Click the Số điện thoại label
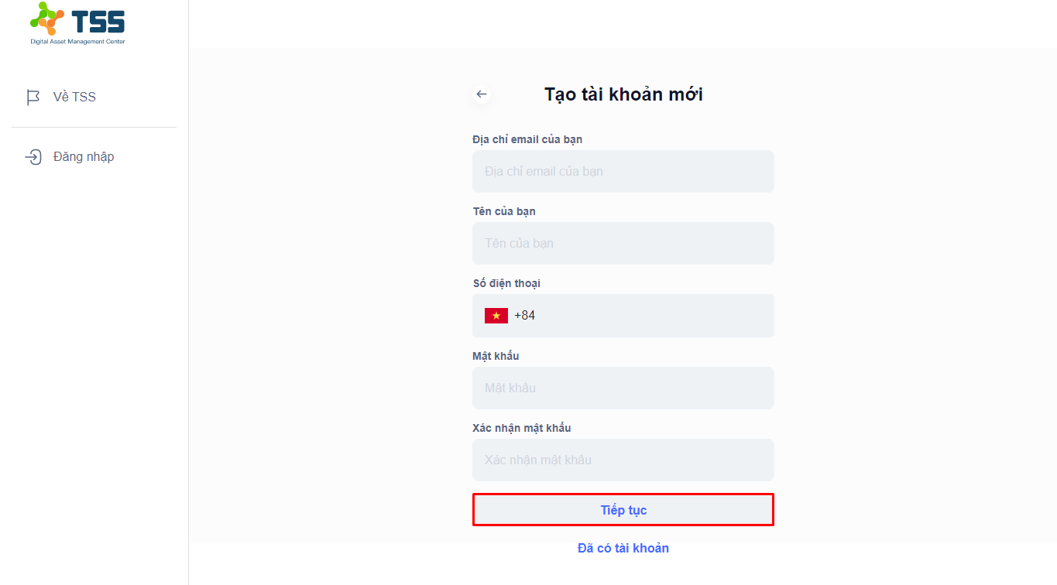 506,283
